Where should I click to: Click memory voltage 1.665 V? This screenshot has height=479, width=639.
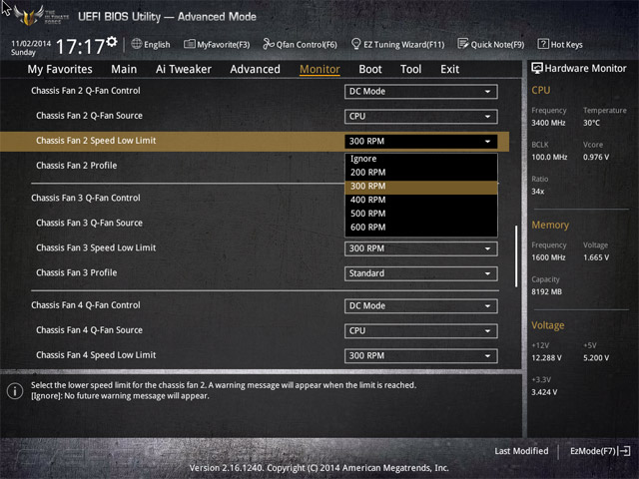point(596,257)
